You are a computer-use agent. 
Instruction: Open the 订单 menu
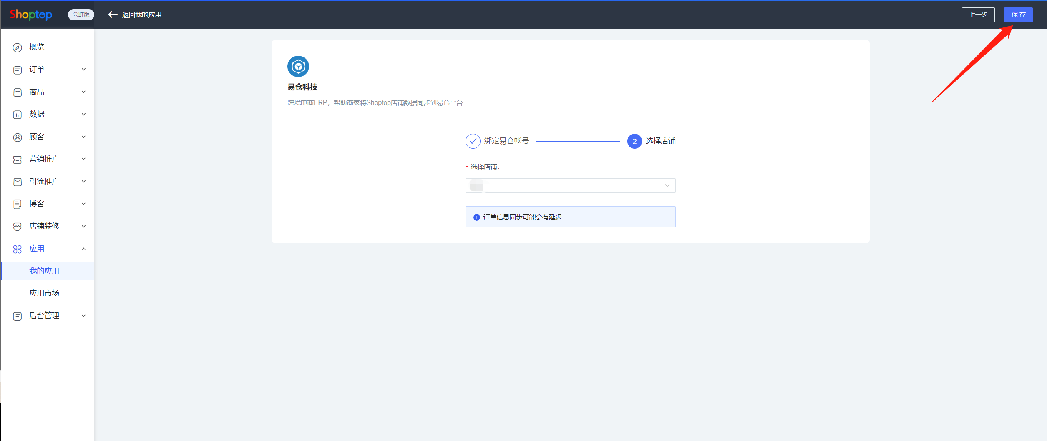(x=37, y=70)
